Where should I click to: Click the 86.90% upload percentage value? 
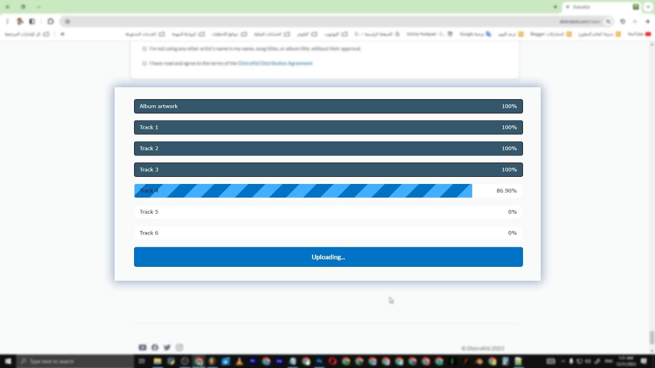[x=506, y=191]
